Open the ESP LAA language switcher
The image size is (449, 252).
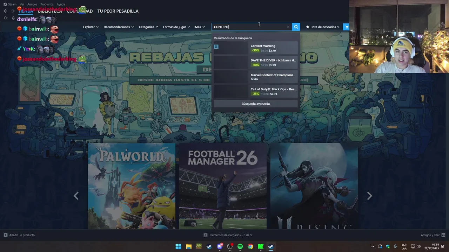pyautogui.click(x=404, y=246)
